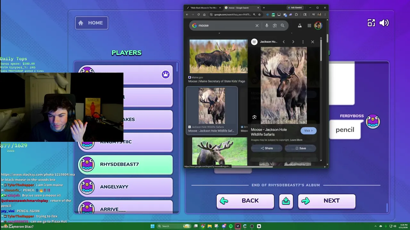Viewport: 410px width, 230px height.
Task: Mute the game sound via speaker icon
Action: click(384, 23)
